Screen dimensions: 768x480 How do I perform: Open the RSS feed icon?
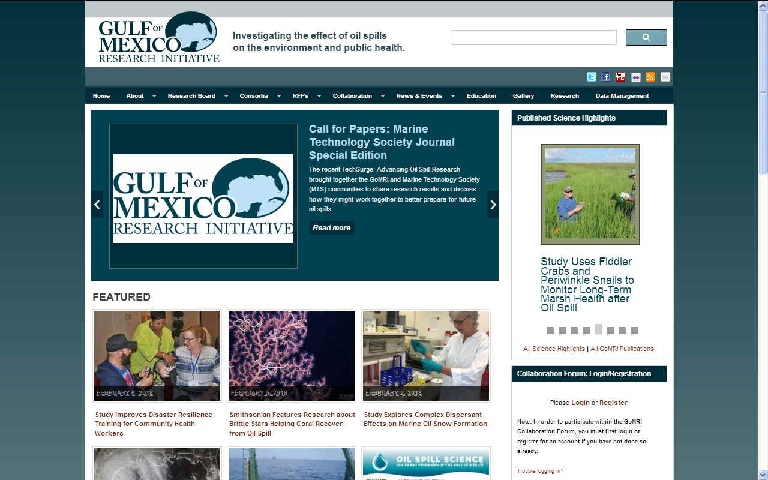tap(650, 77)
